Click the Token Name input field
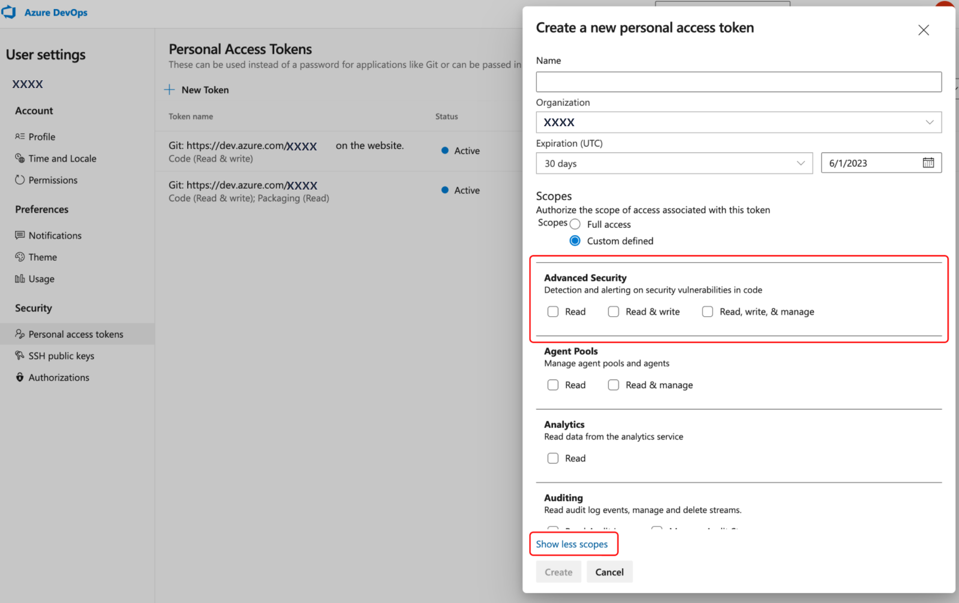Viewport: 959px width, 603px height. tap(739, 81)
